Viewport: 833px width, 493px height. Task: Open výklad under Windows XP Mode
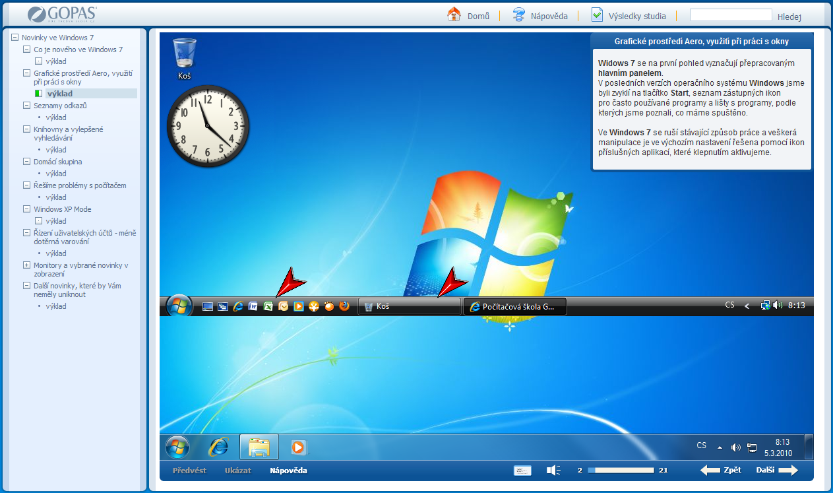(56, 221)
